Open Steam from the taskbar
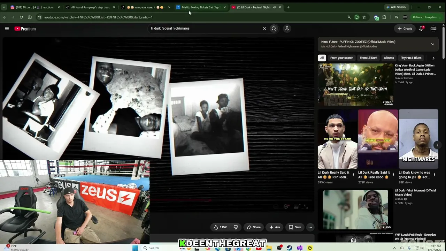The height and width of the screenshot is (251, 446). 289,248
